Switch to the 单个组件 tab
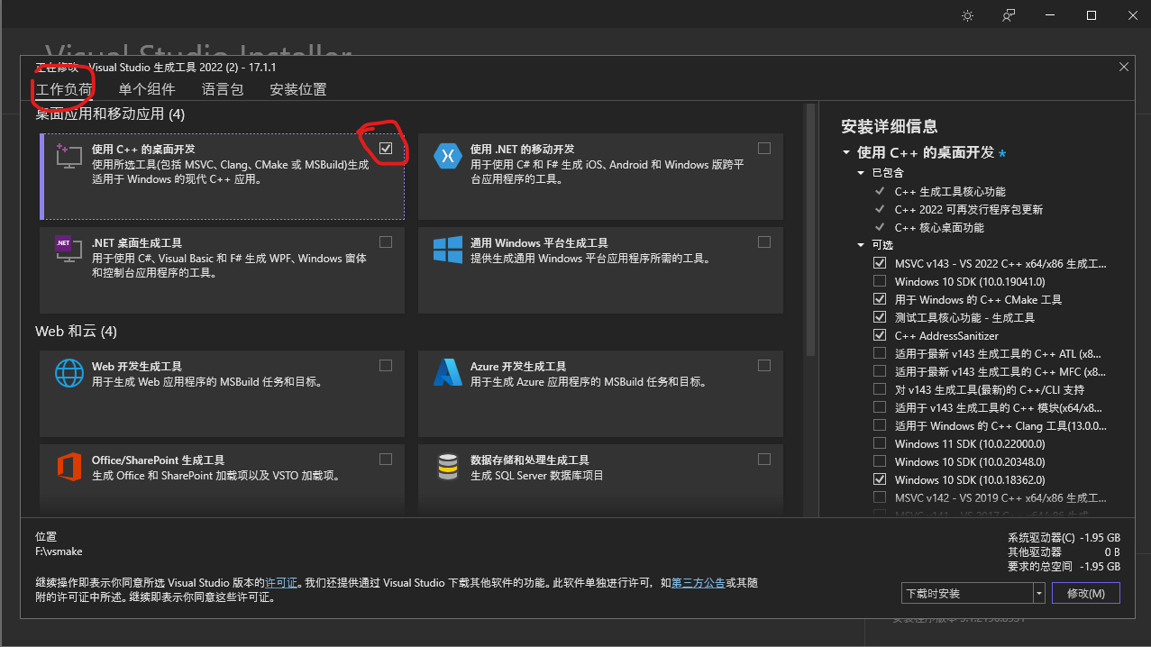 pyautogui.click(x=147, y=89)
